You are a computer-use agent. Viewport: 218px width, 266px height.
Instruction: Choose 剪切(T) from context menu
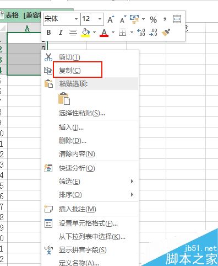click(x=69, y=57)
